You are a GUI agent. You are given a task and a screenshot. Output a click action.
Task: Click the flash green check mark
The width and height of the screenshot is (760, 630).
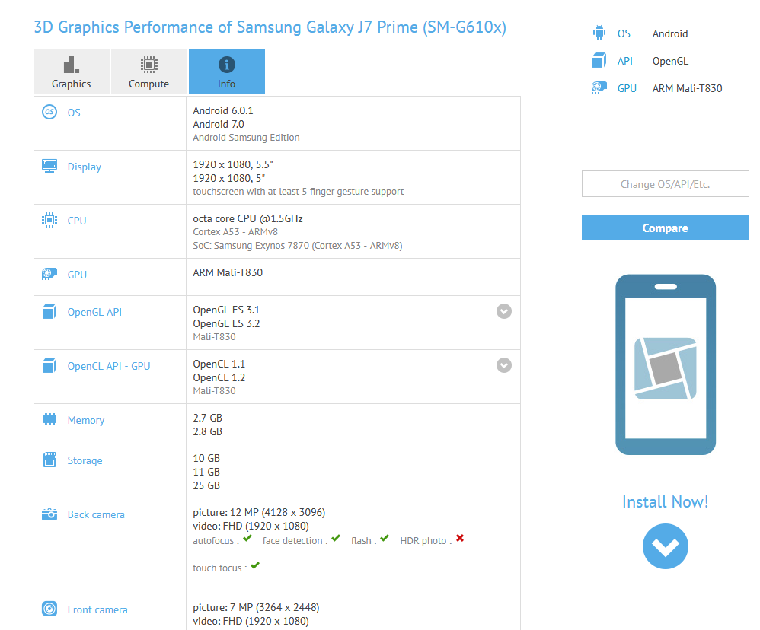(x=385, y=538)
